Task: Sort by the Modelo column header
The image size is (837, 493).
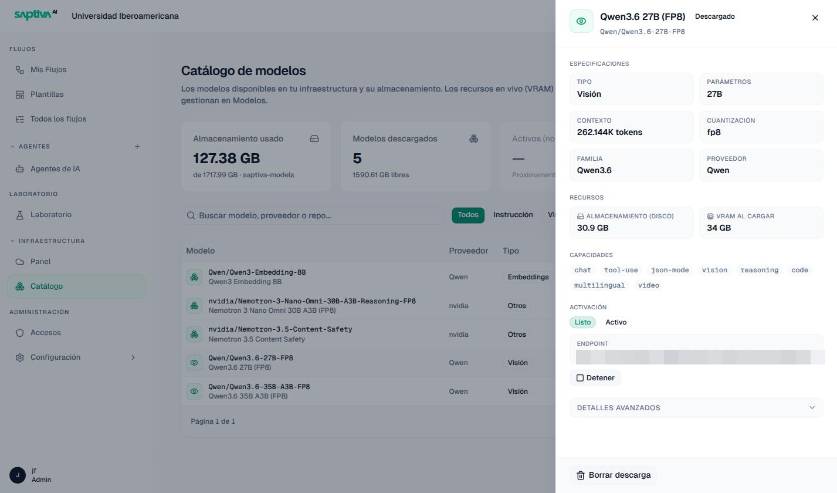Action: (x=201, y=251)
